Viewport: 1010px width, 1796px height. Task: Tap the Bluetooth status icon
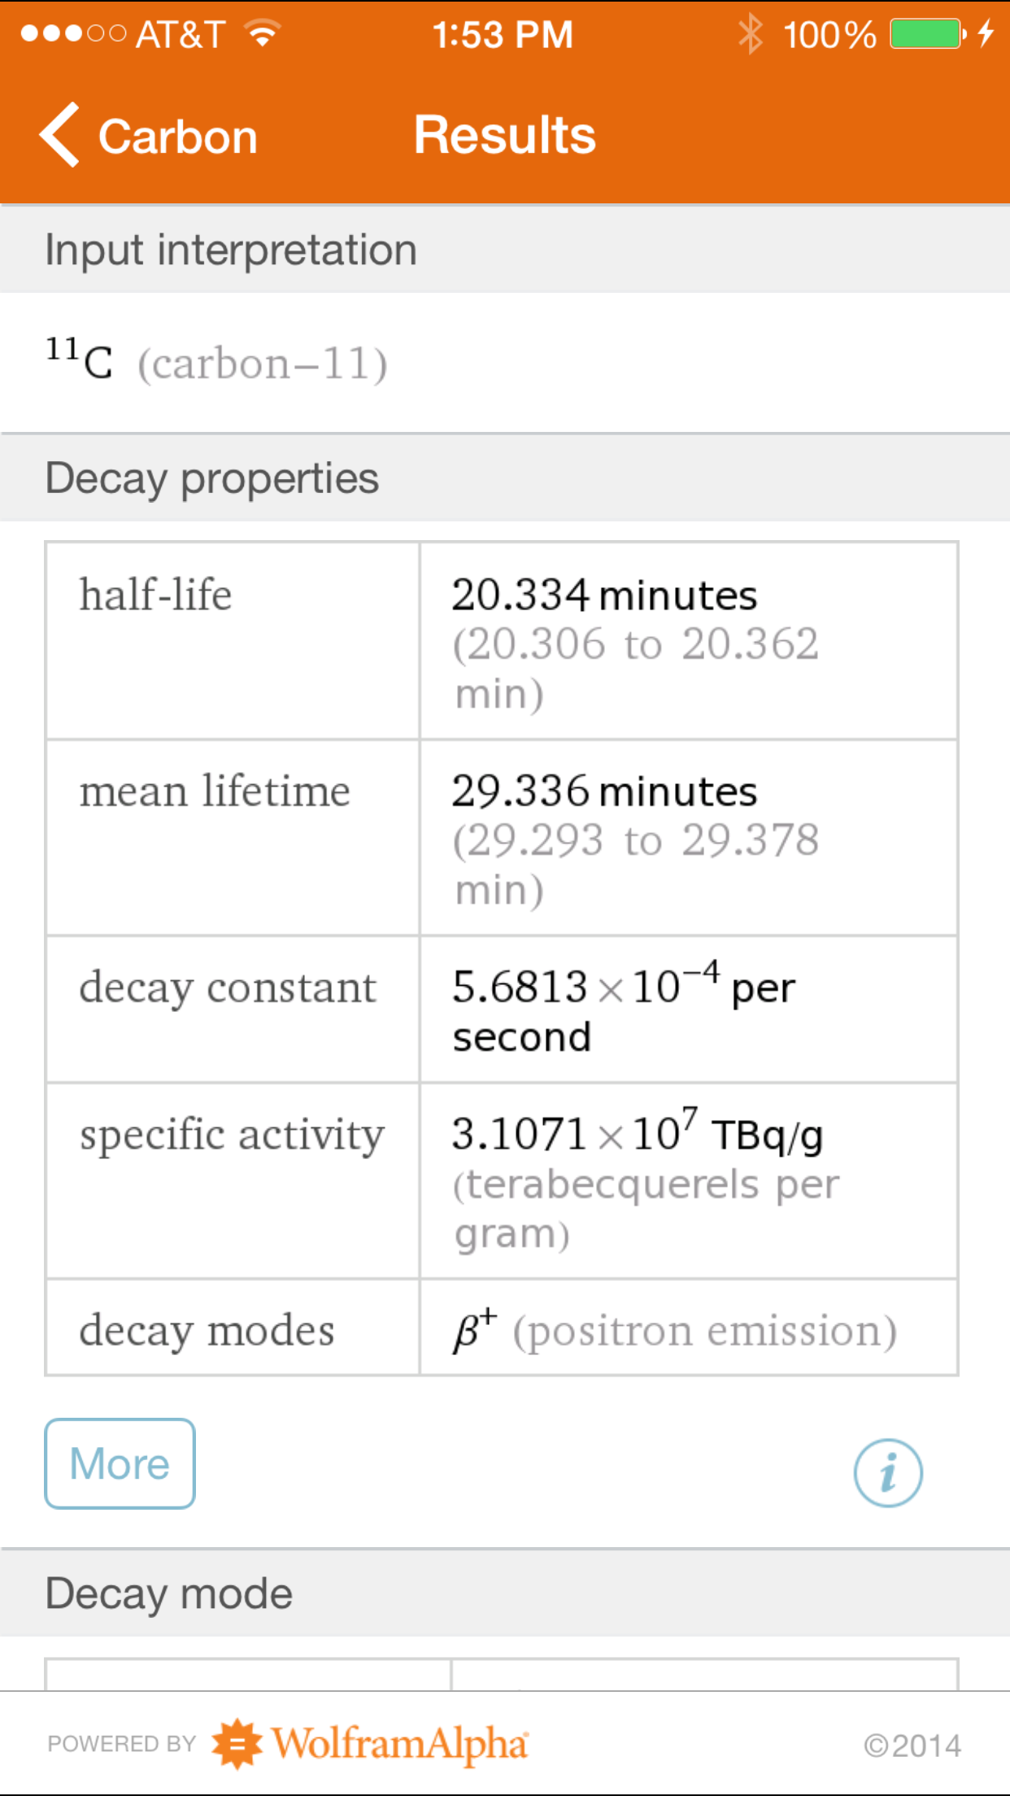[x=750, y=34]
